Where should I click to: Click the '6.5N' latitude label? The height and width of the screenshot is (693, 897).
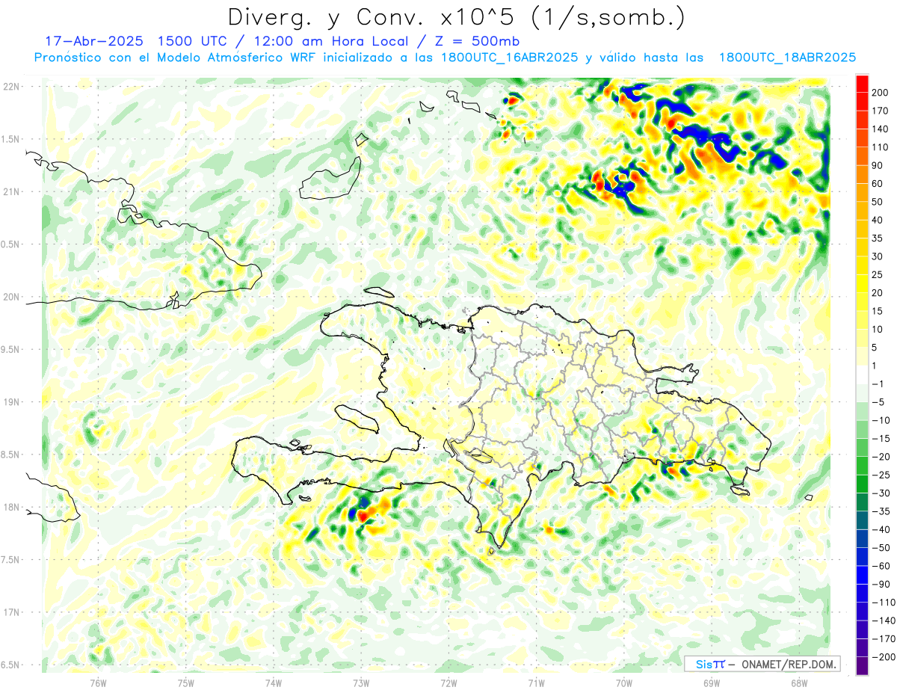point(10,665)
